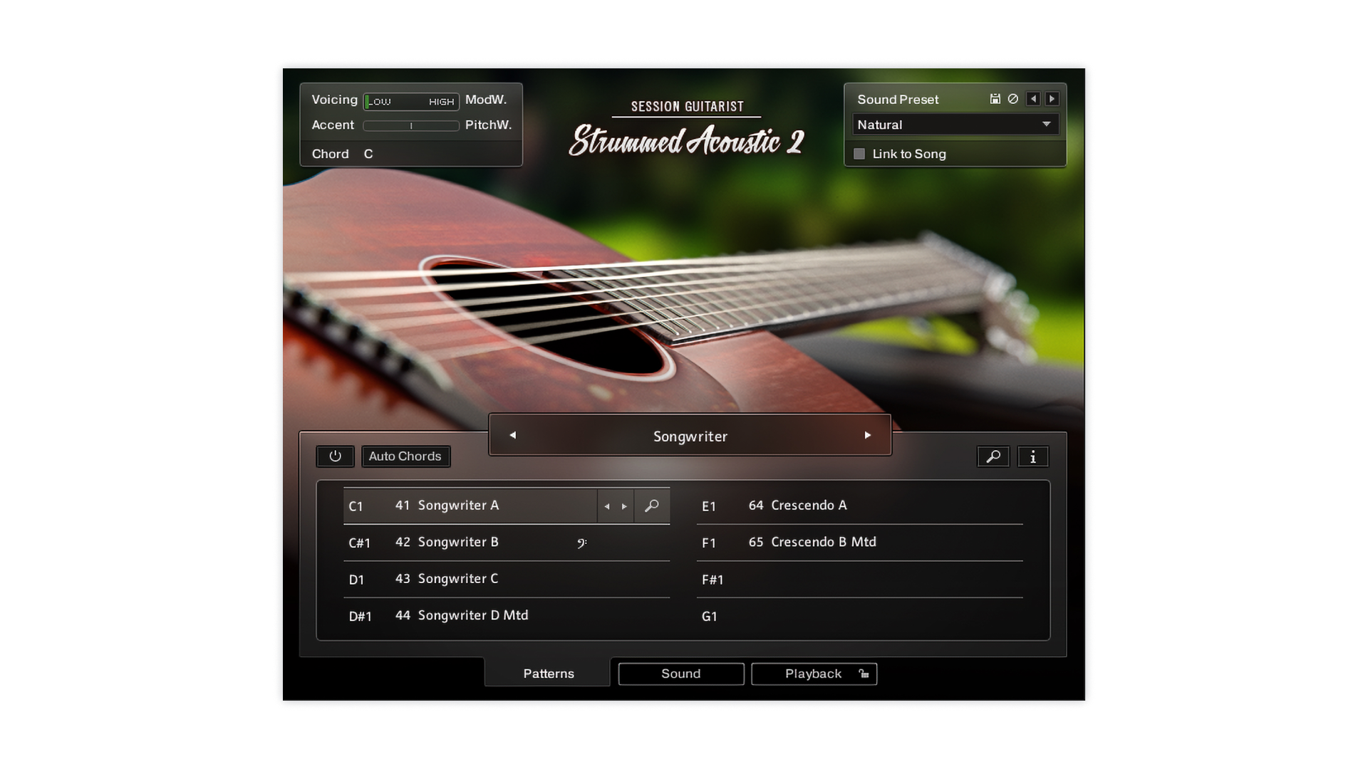Click the save Sound Preset disk icon
The image size is (1368, 769).
[995, 99]
